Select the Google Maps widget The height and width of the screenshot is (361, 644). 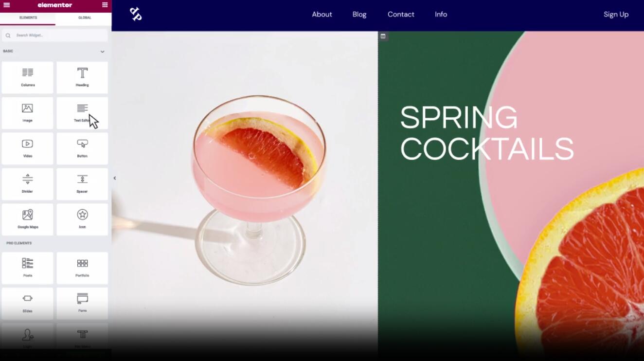pos(28,219)
